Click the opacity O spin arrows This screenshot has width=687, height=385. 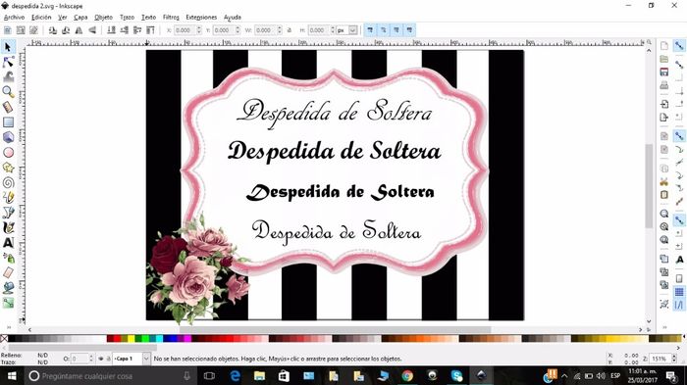click(91, 359)
